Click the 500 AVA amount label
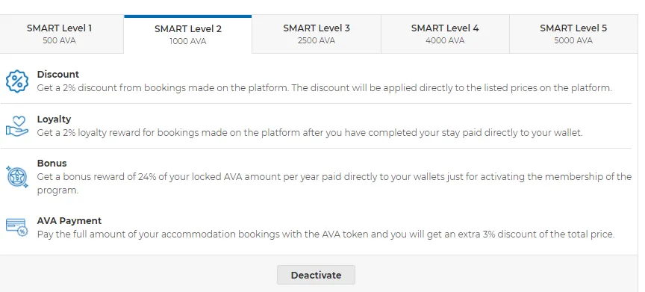 [59, 41]
